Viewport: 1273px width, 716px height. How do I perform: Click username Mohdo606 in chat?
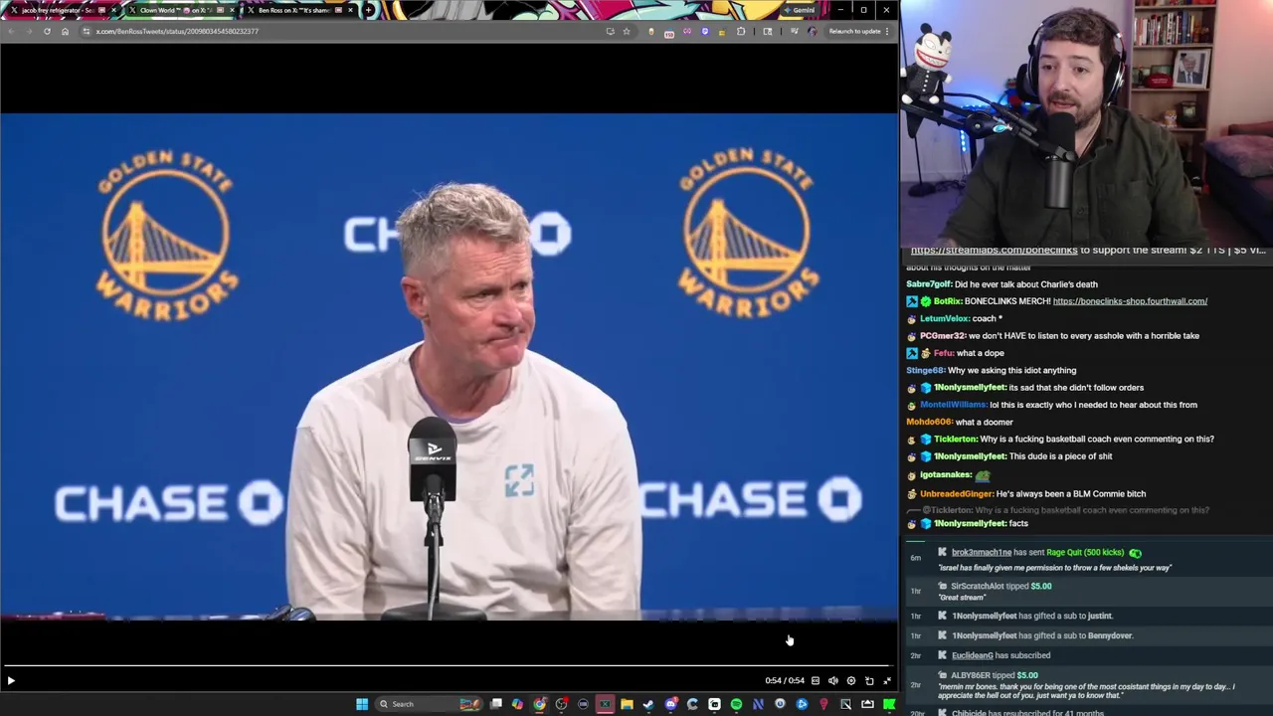[x=929, y=422]
